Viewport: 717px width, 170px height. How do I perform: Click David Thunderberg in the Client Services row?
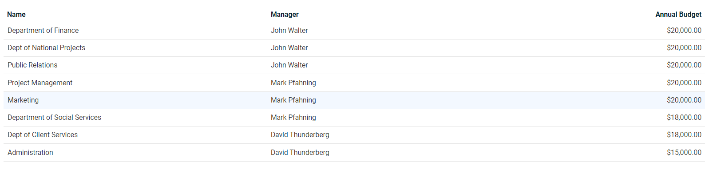[x=300, y=135]
